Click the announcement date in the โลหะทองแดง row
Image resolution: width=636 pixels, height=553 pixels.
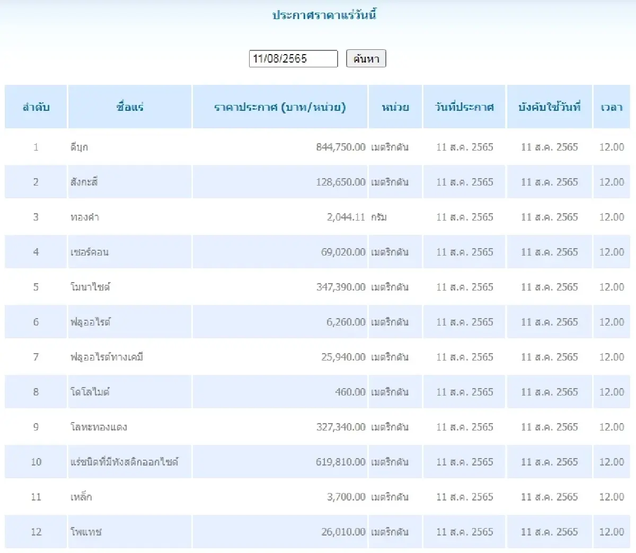click(x=465, y=427)
